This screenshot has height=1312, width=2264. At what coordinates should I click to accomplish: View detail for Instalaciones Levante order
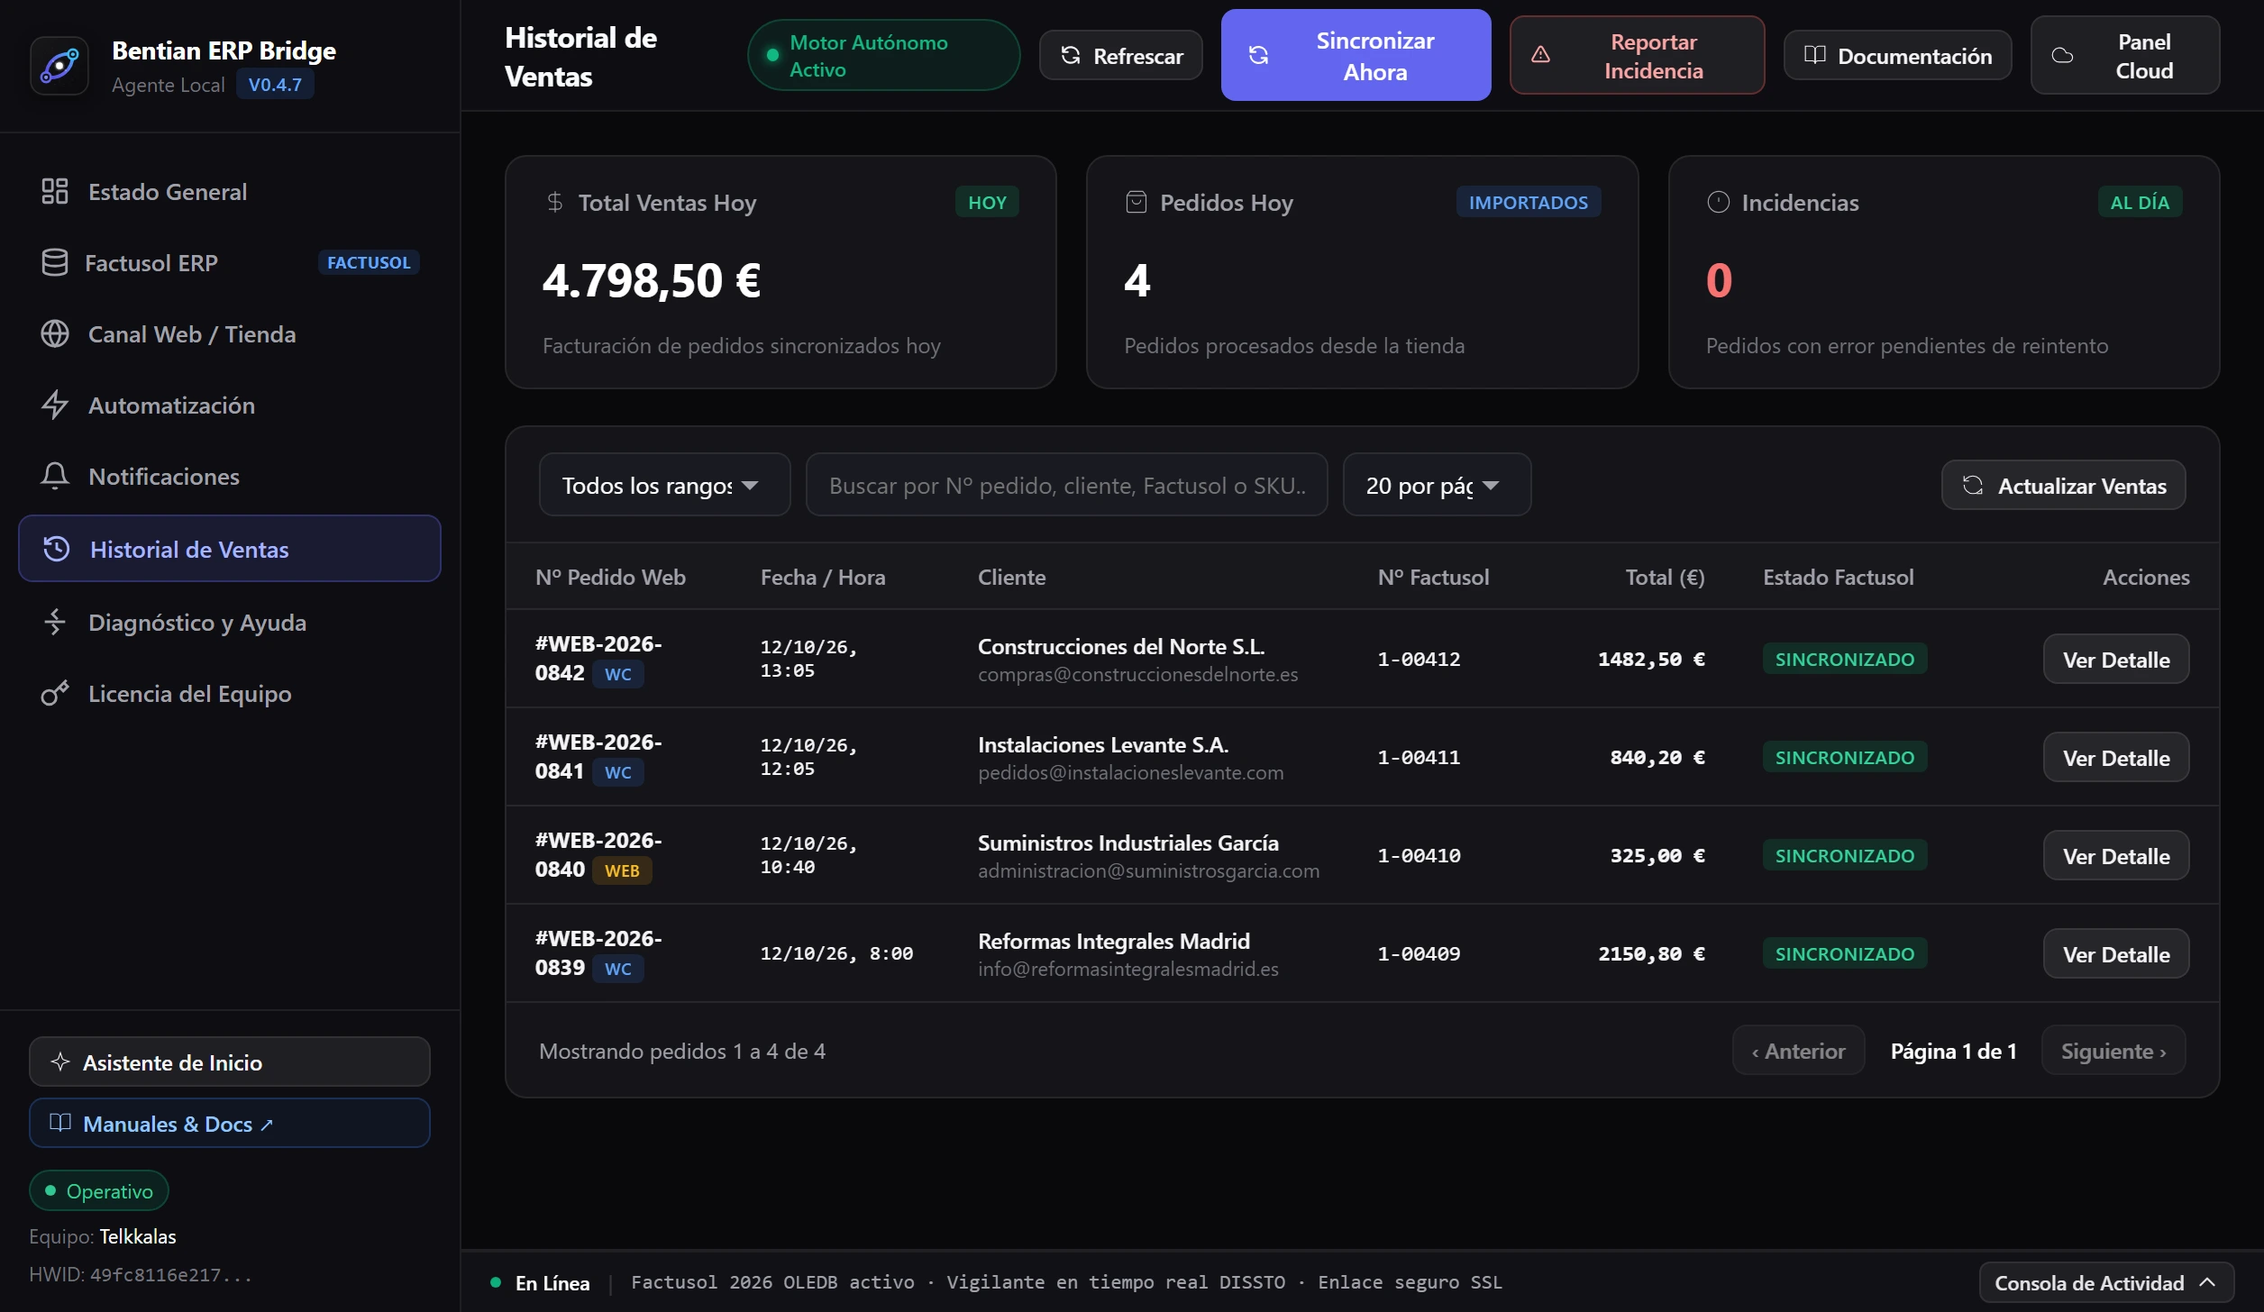click(x=2115, y=758)
